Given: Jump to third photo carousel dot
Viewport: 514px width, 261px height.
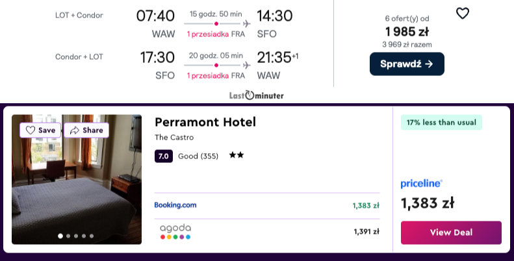Looking at the screenshot, I should (76, 236).
